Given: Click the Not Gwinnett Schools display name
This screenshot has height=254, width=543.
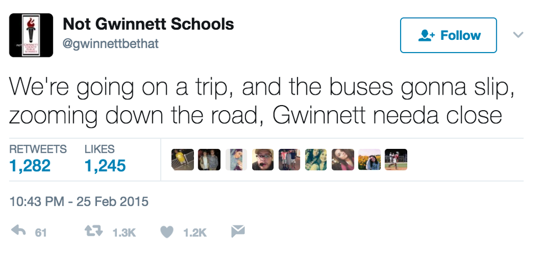Looking at the screenshot, I should (148, 24).
